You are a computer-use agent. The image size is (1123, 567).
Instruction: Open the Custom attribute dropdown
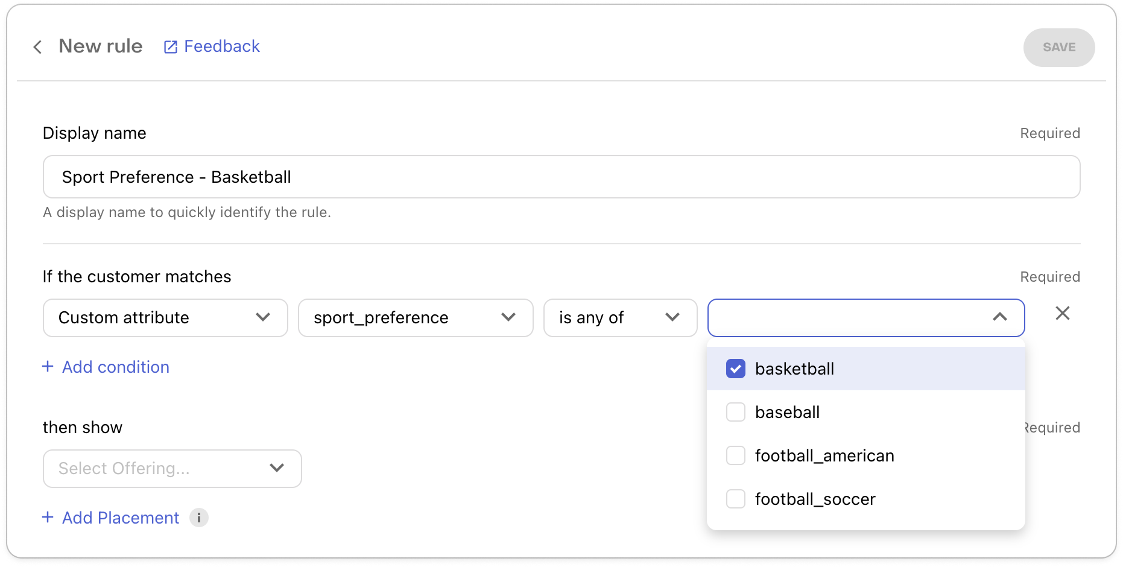[x=165, y=318]
